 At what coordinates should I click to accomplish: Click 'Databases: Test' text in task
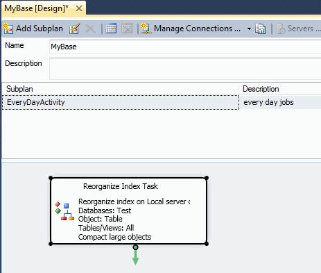pos(105,210)
